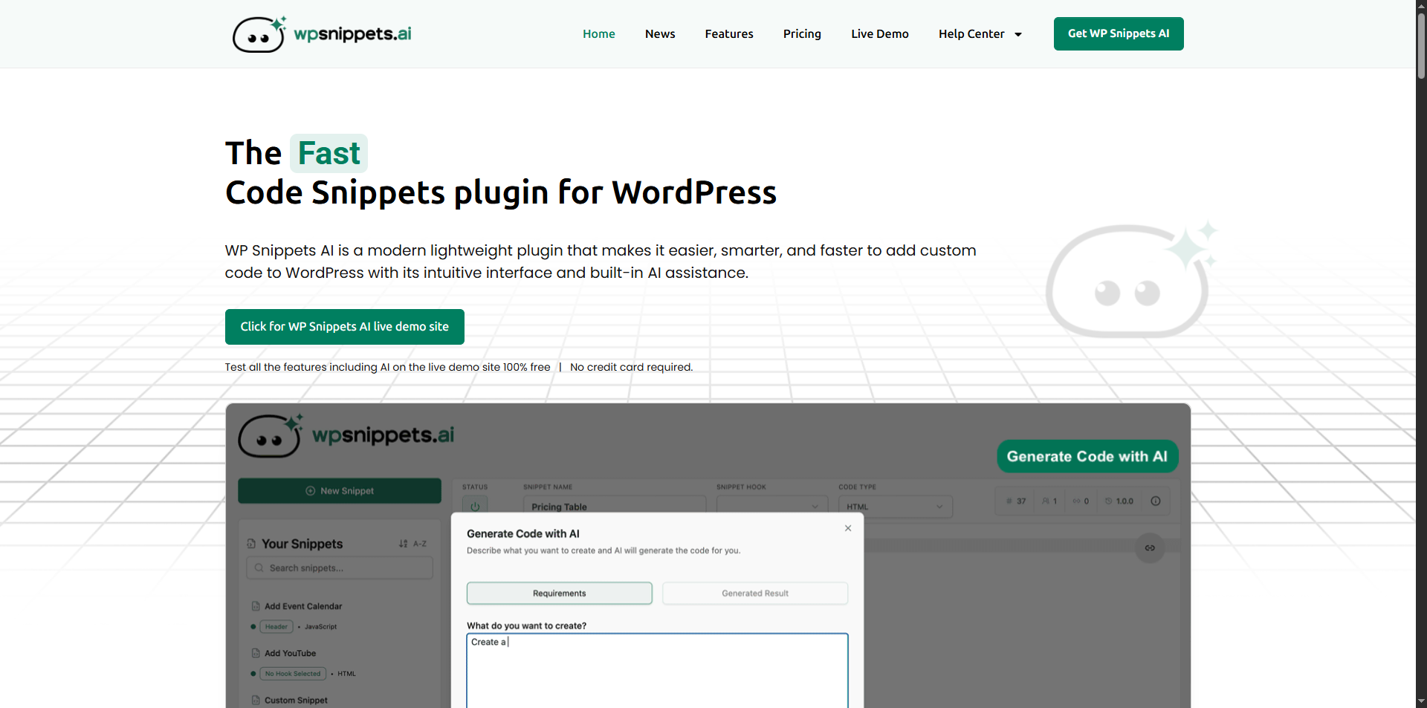Click the green status dot beside Header tag
The image size is (1427, 708).
point(253,627)
